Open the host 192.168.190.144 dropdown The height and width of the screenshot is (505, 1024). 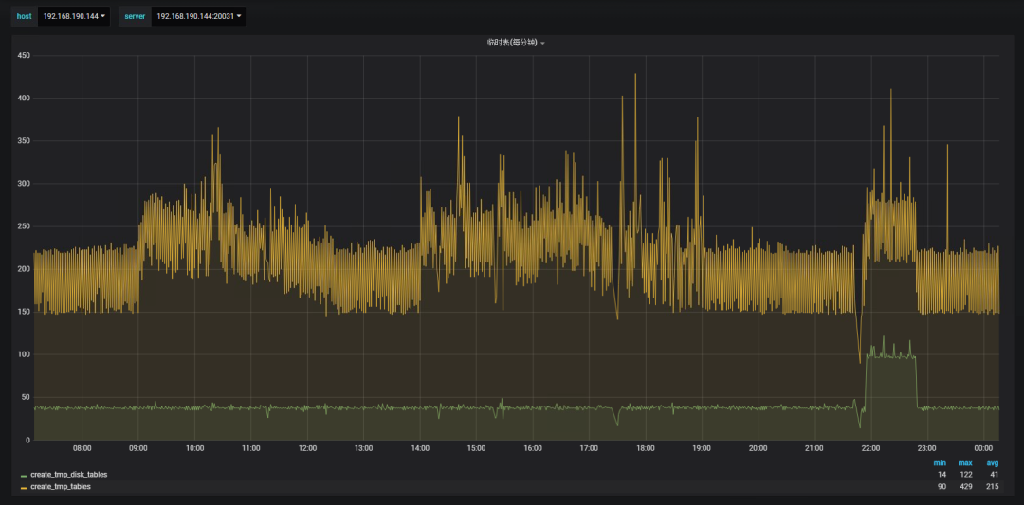coord(74,16)
